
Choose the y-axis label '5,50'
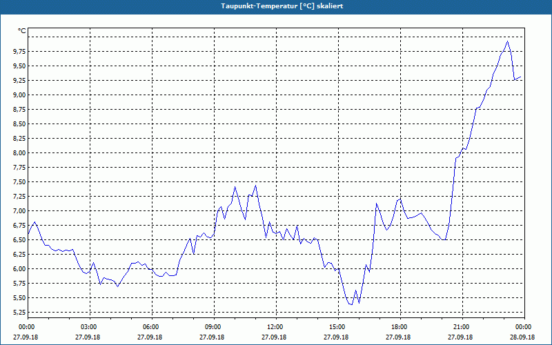pos(19,298)
